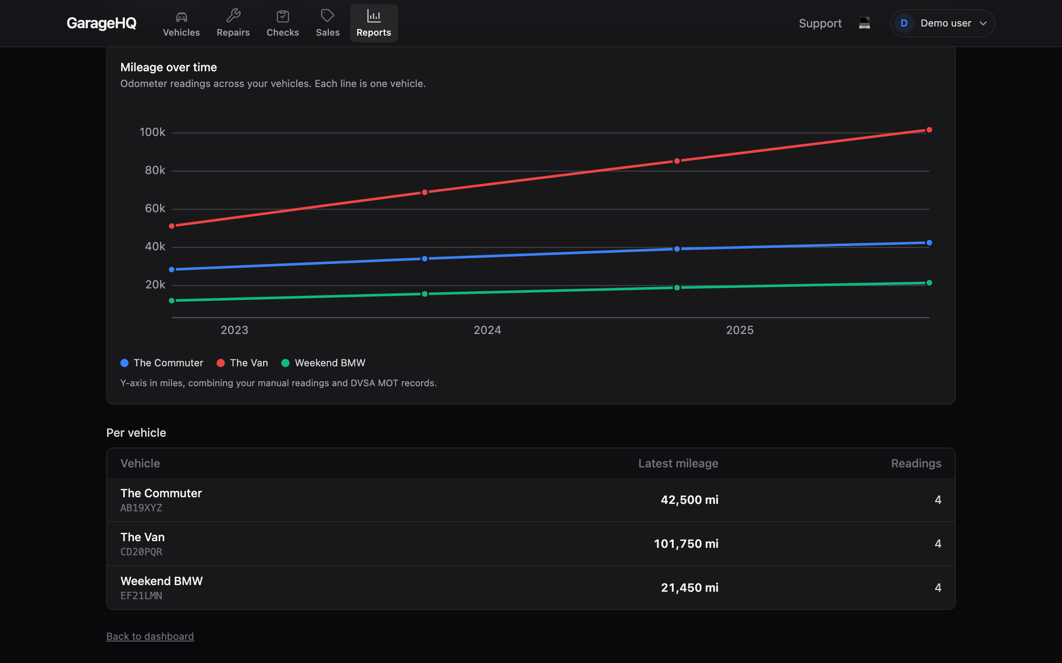Click registration EF21LMN
This screenshot has width=1062, height=663.
[x=141, y=595]
